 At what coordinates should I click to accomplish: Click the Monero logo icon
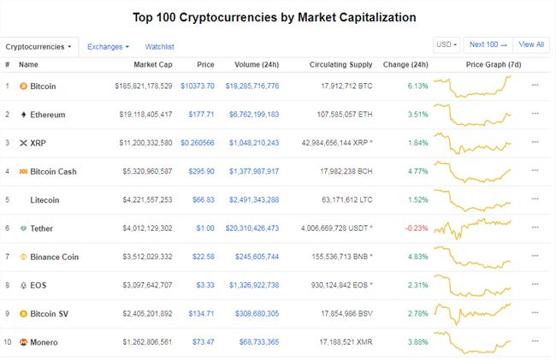(23, 342)
